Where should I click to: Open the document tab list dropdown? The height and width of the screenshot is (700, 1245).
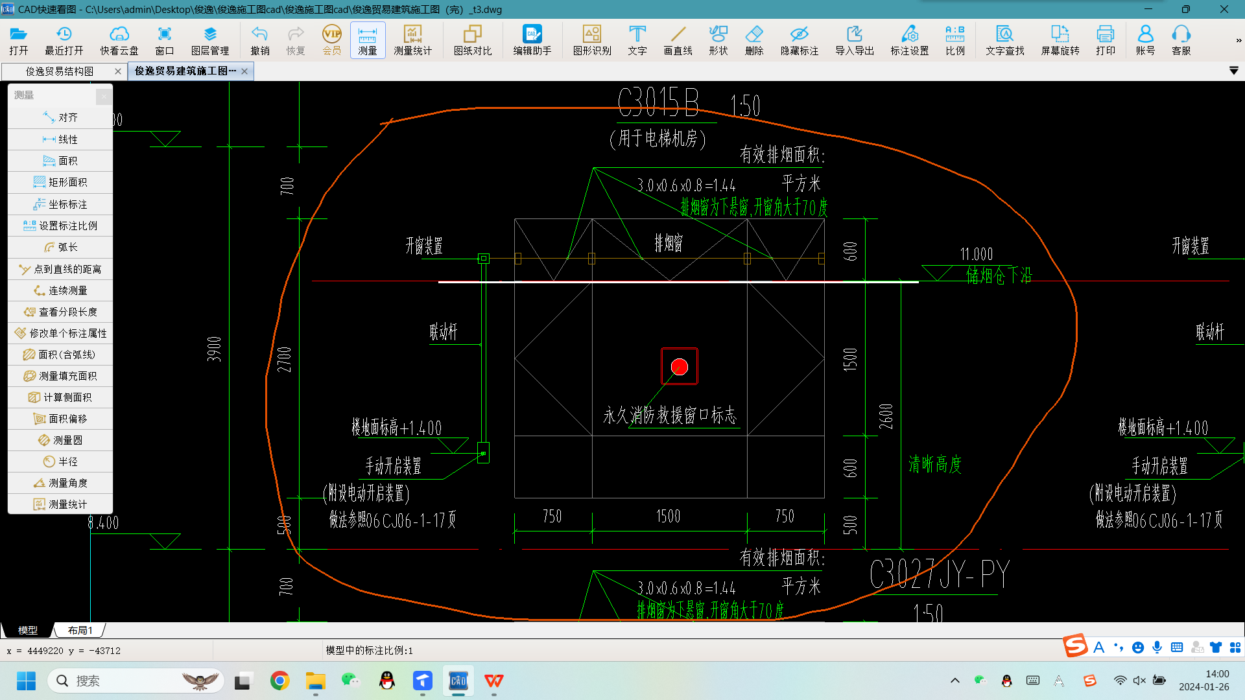click(x=1234, y=71)
